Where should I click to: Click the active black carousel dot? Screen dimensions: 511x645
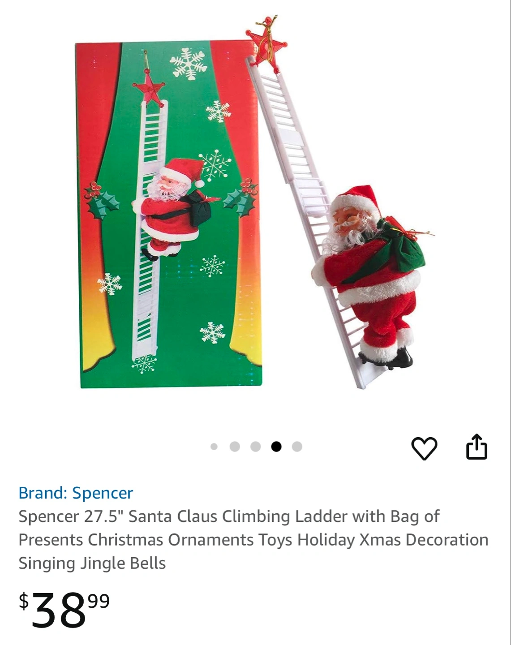[276, 447]
